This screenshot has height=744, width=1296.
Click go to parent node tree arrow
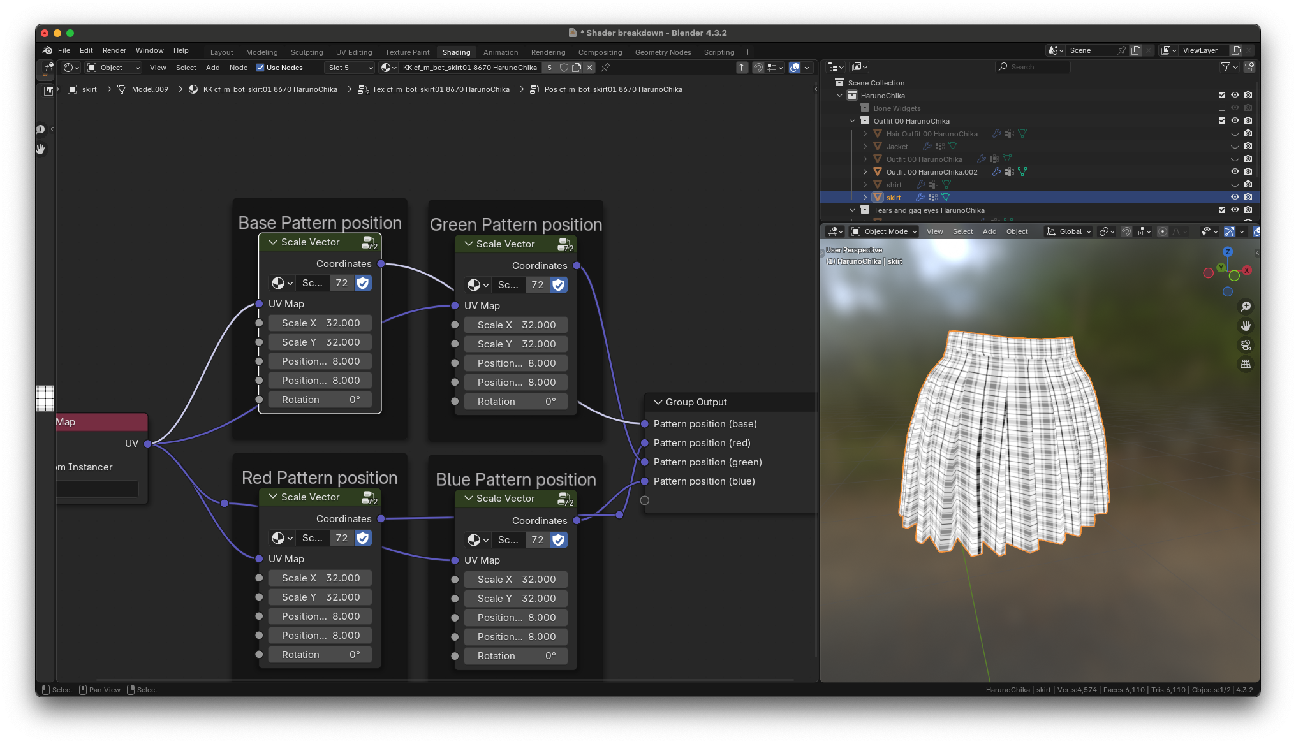point(742,68)
